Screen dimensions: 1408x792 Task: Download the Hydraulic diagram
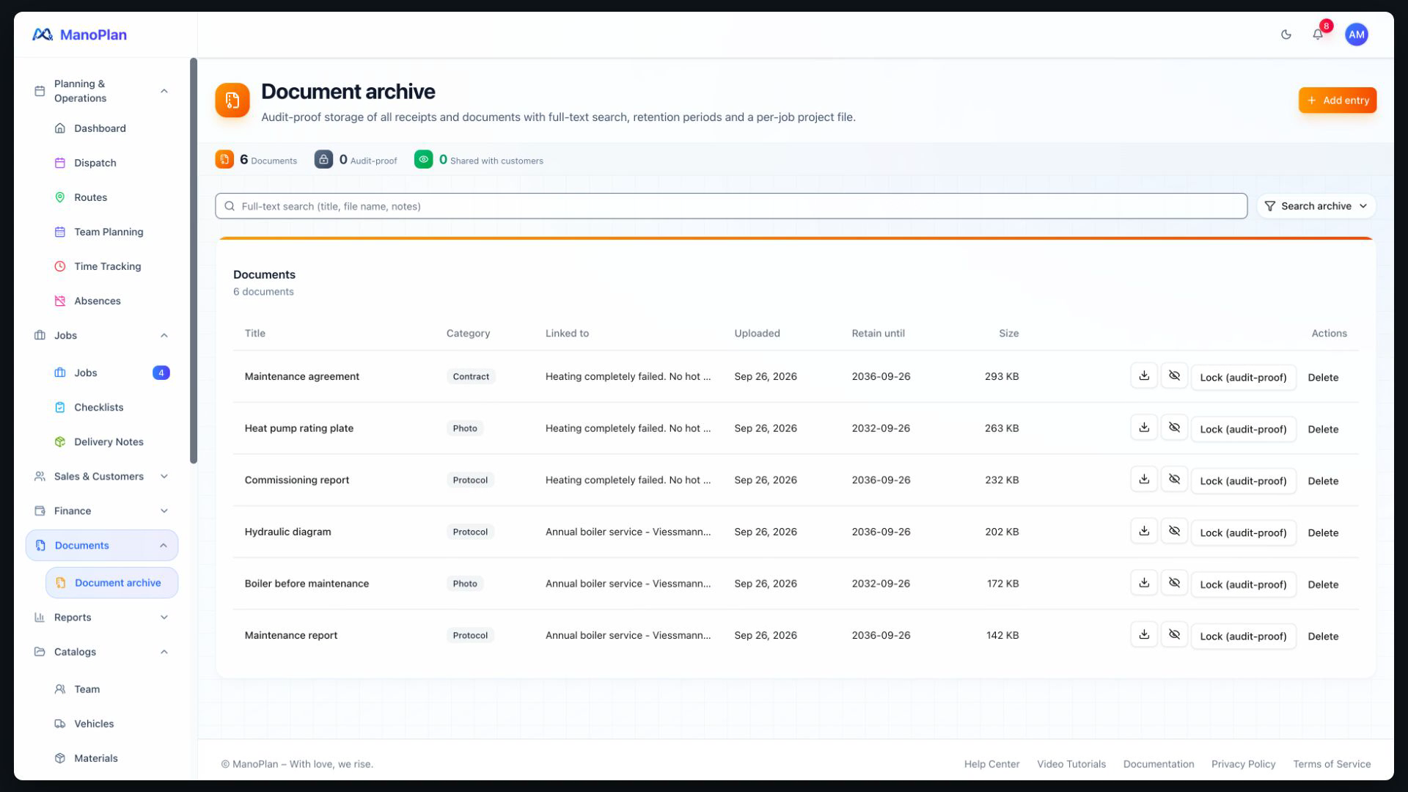1144,531
